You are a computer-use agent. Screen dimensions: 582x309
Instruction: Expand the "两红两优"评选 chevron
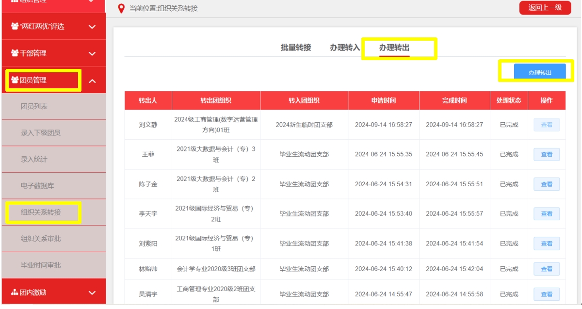(x=92, y=27)
